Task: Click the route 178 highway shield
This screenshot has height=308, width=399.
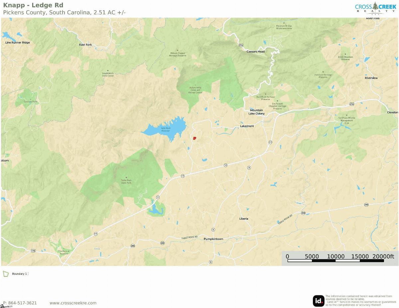Action: (x=33, y=251)
